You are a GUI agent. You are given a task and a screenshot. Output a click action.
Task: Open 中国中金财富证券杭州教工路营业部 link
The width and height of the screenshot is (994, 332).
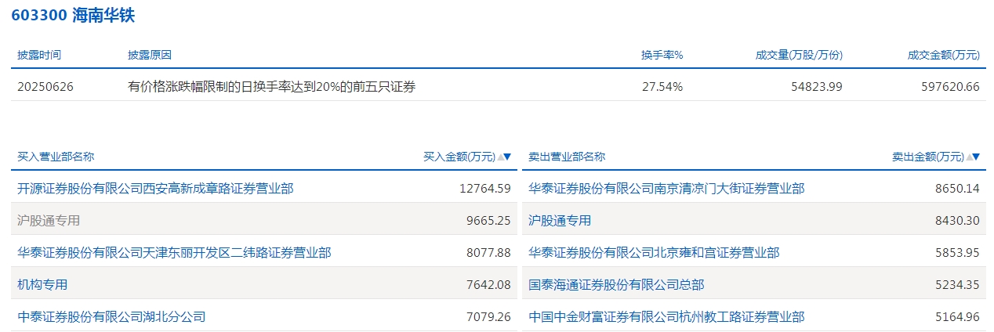pos(666,316)
